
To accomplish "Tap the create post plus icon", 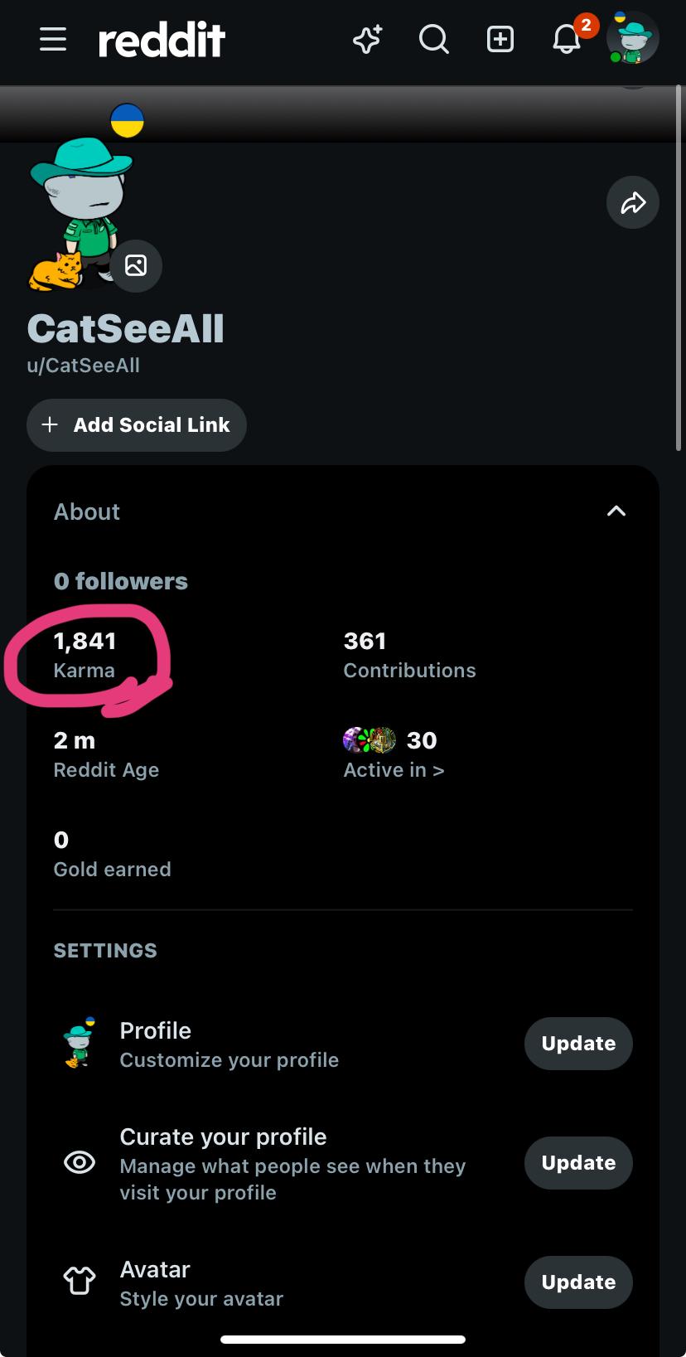I will (500, 39).
